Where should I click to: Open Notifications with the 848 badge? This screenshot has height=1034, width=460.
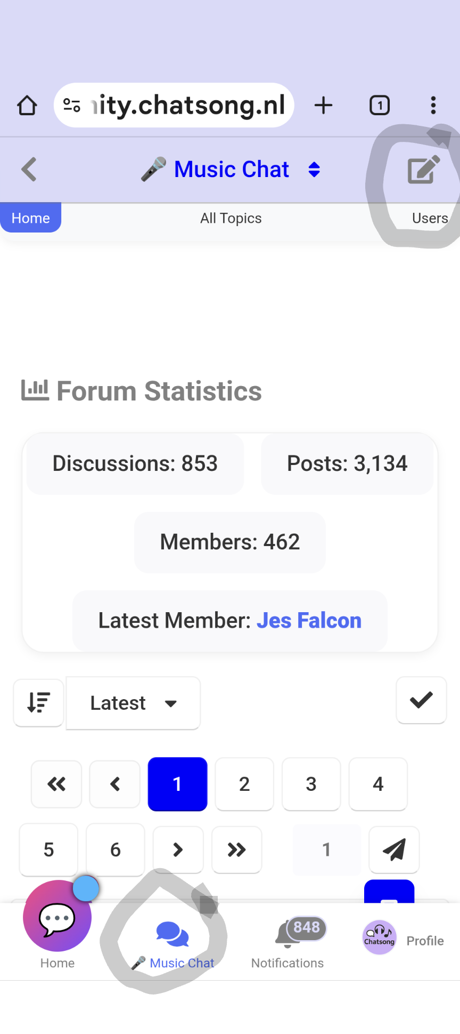(x=287, y=942)
